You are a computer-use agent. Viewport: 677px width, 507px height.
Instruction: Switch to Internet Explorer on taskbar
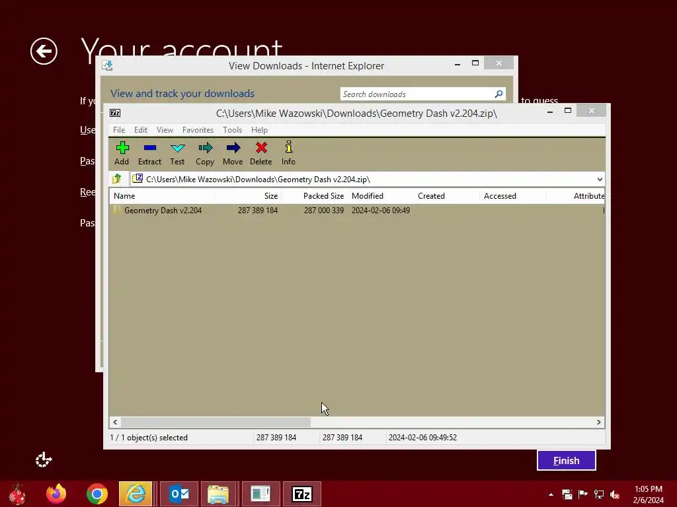[136, 494]
